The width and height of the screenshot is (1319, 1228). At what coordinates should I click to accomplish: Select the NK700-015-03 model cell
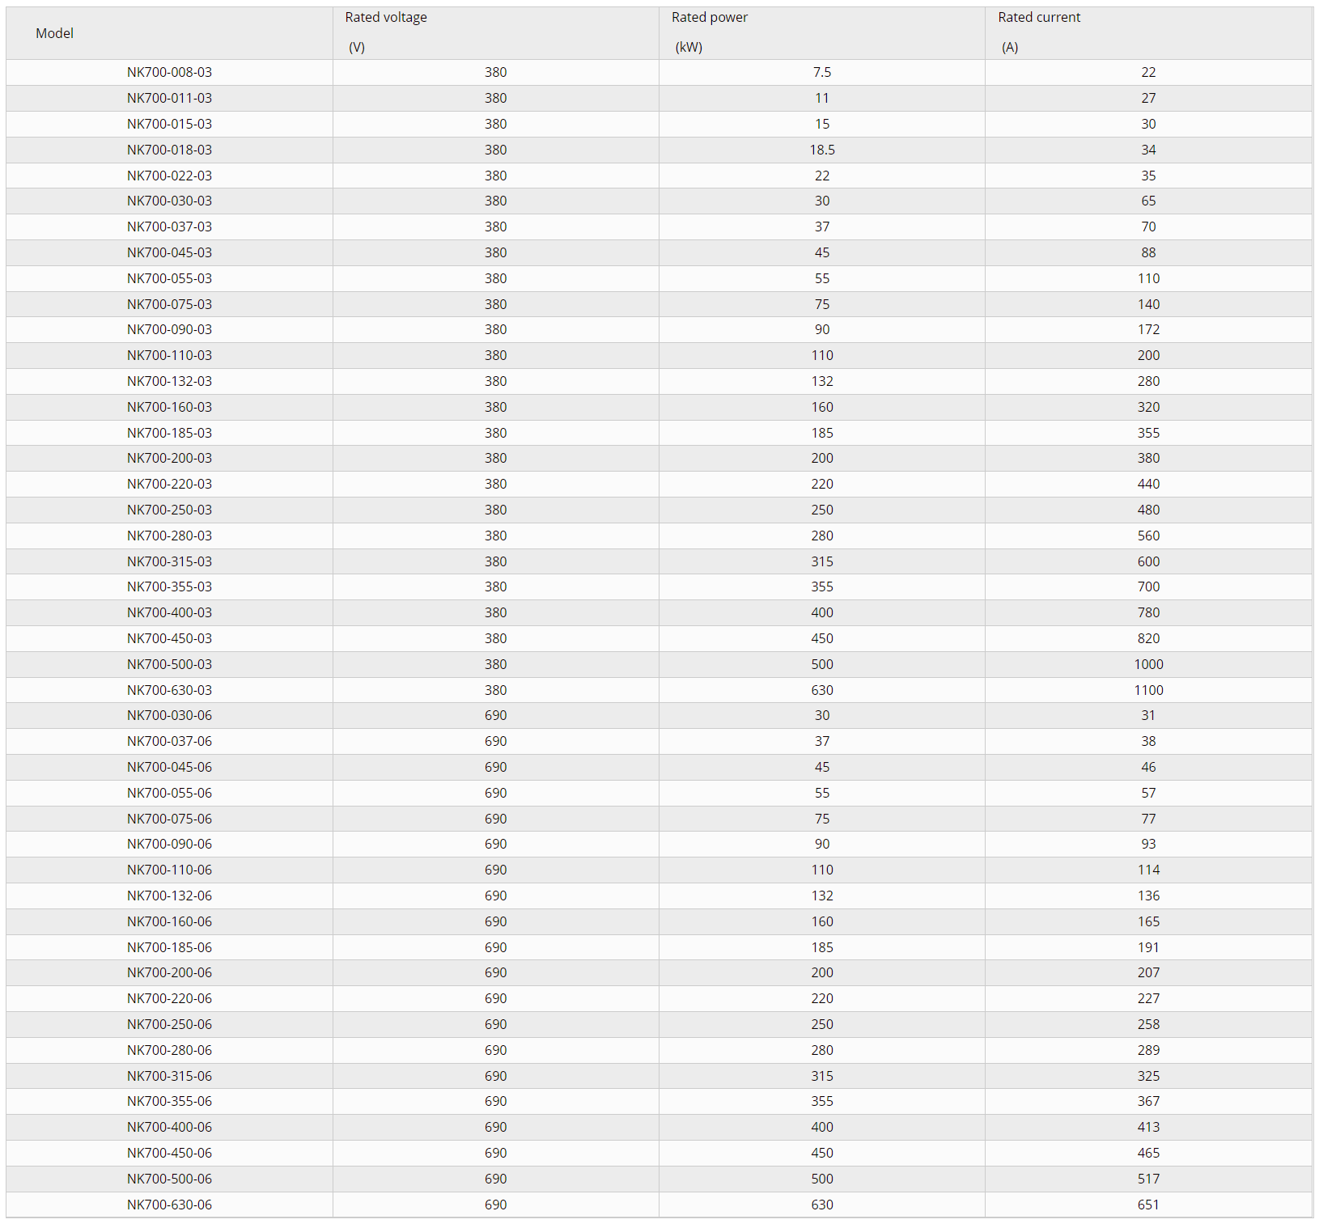(x=169, y=124)
